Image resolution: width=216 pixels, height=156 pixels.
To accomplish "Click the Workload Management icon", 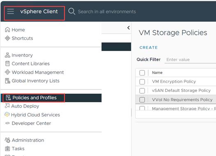I will point(7,72).
